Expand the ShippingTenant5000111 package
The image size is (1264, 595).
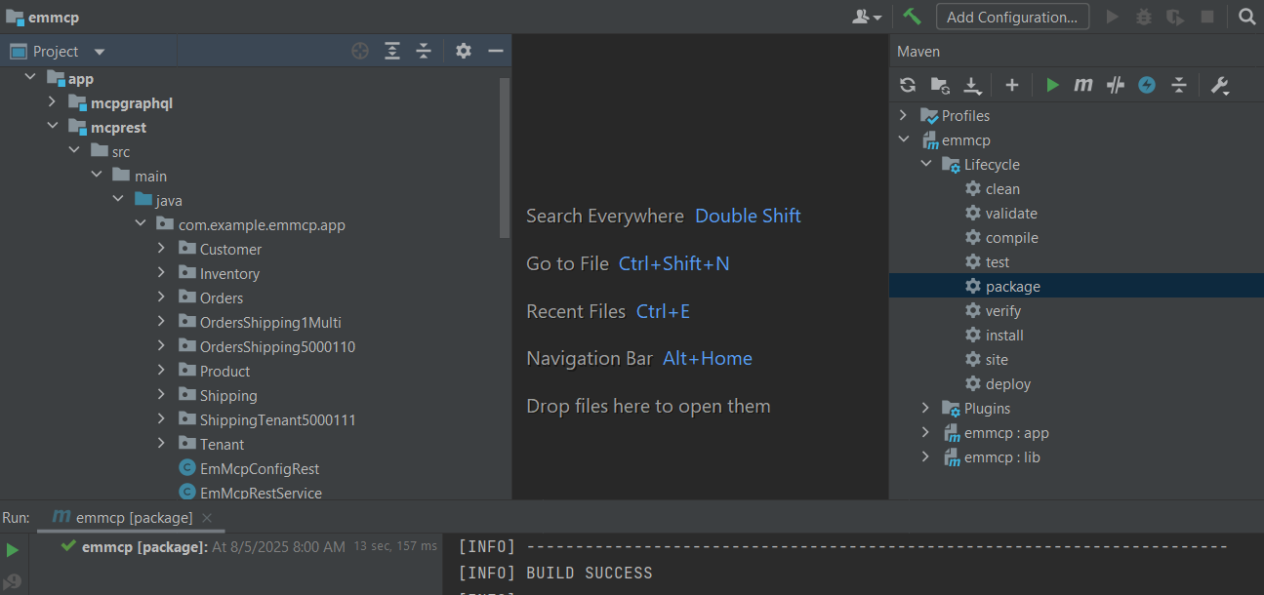pyautogui.click(x=162, y=418)
